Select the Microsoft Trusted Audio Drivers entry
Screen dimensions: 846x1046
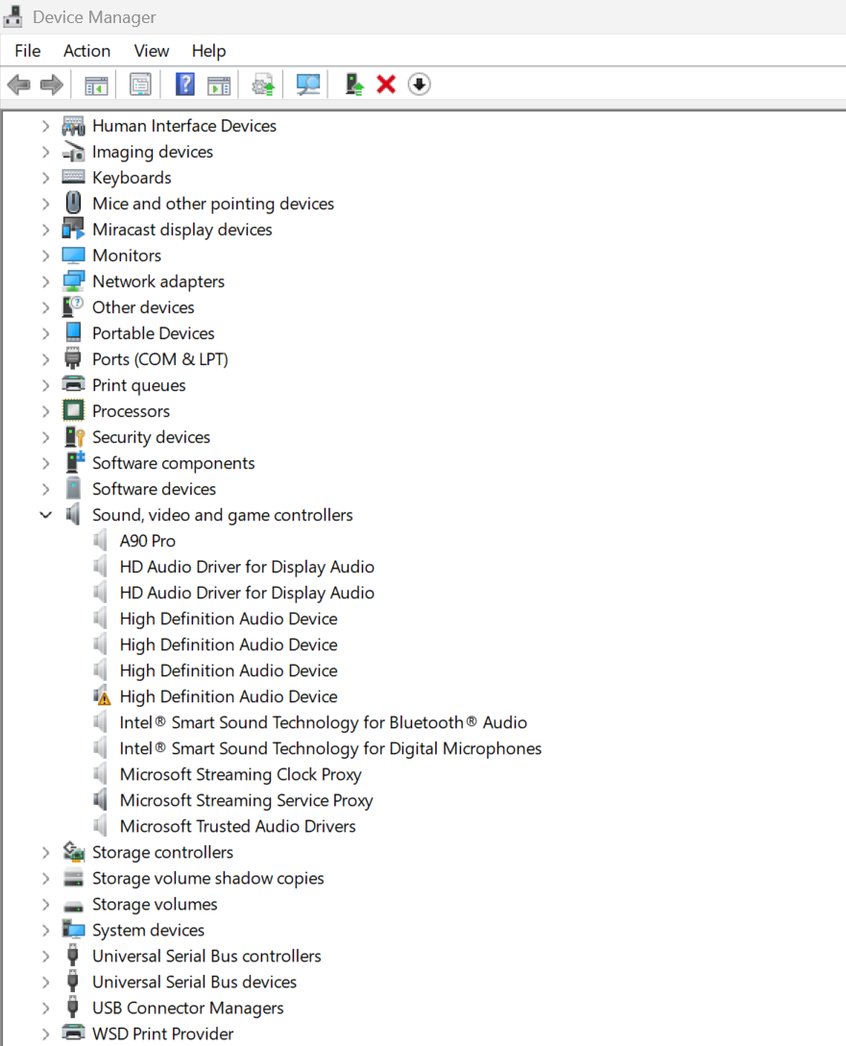click(x=237, y=825)
